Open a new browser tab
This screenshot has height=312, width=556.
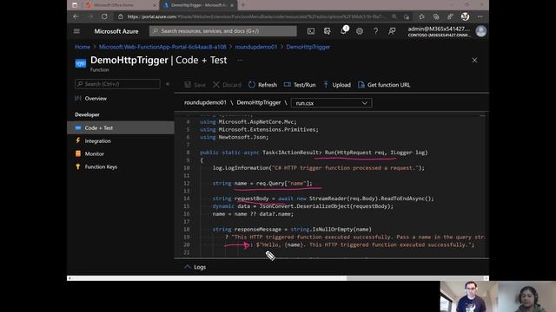click(243, 5)
